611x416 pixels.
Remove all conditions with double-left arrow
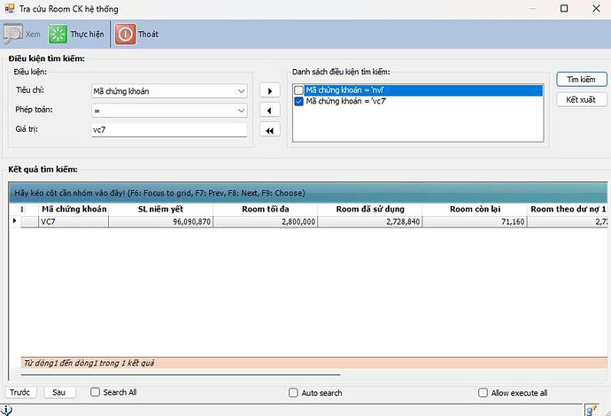(270, 130)
